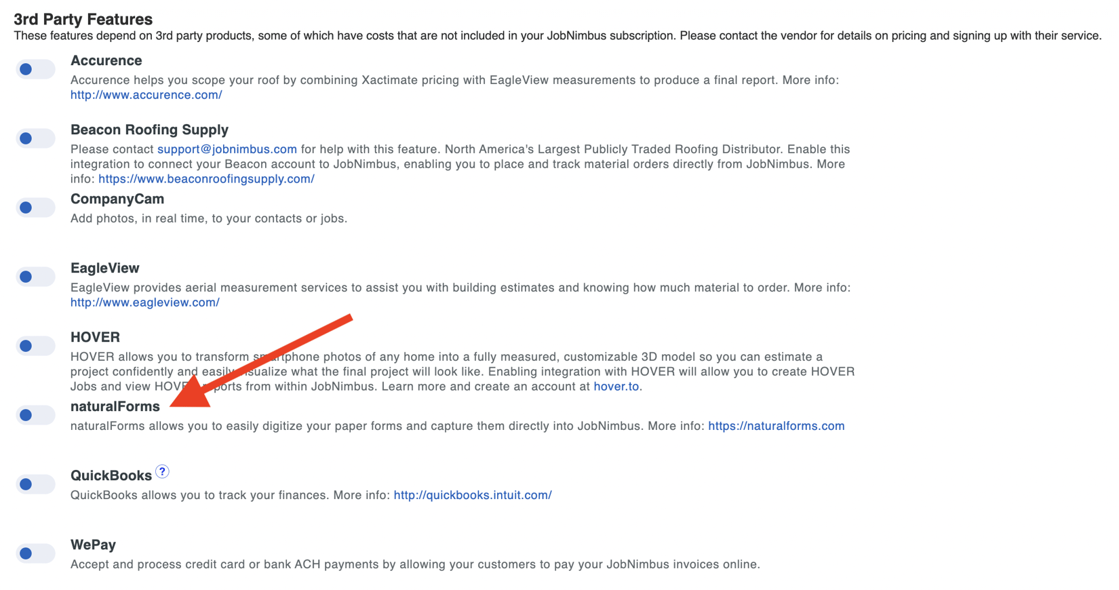Viewport: 1119px width, 590px height.
Task: Open the QuickBooks help question mark icon
Action: click(162, 471)
